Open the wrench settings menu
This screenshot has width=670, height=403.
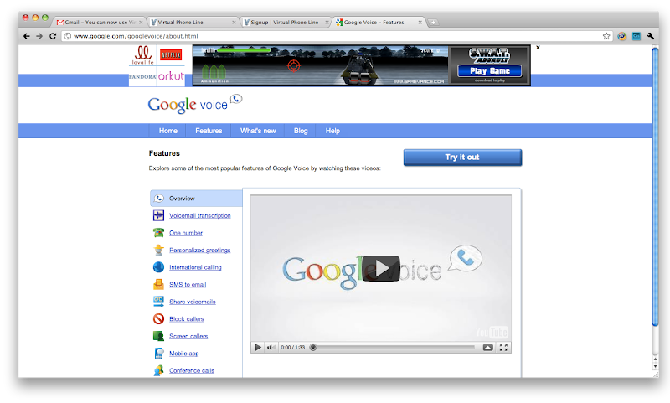point(651,36)
